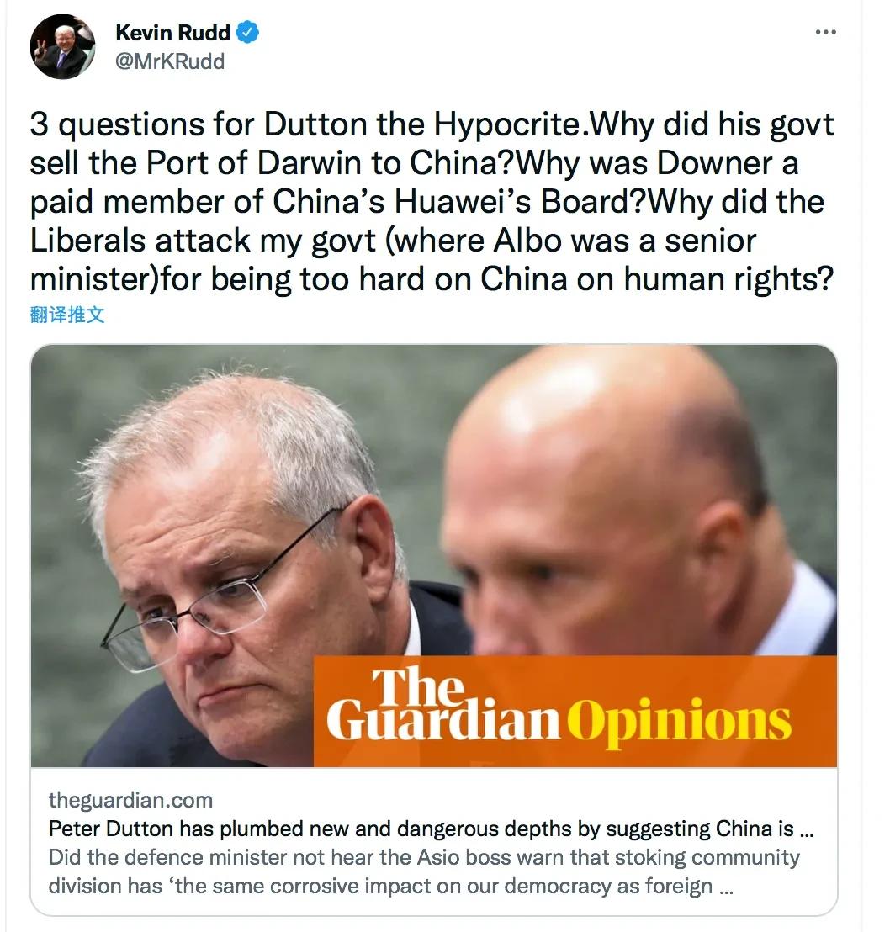The height and width of the screenshot is (932, 890).
Task: Open the theguardian.com domain link
Action: (x=130, y=800)
